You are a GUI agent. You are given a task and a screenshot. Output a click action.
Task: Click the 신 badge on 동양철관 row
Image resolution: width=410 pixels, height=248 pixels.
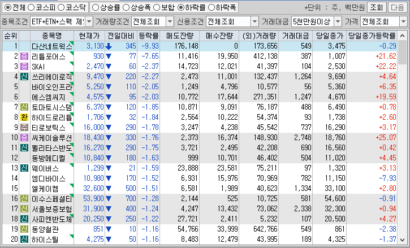[x=24, y=229]
